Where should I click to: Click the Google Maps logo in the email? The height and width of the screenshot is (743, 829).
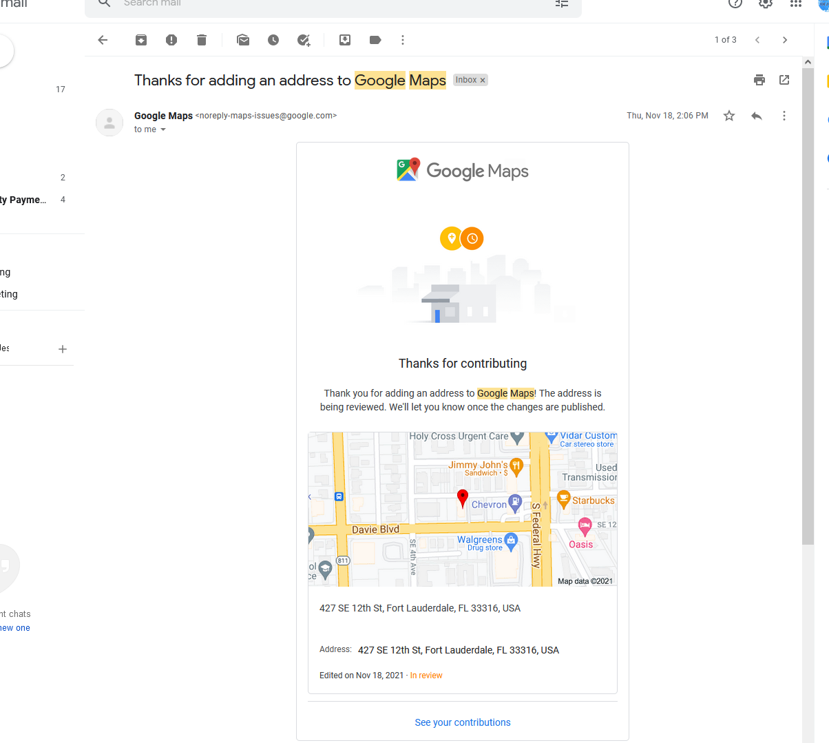pos(463,170)
